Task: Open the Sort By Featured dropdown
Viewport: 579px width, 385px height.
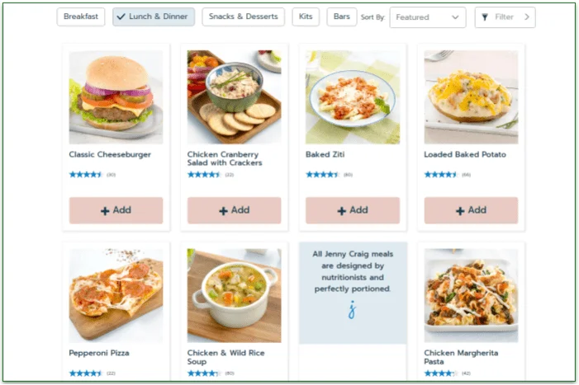Action: pyautogui.click(x=427, y=17)
